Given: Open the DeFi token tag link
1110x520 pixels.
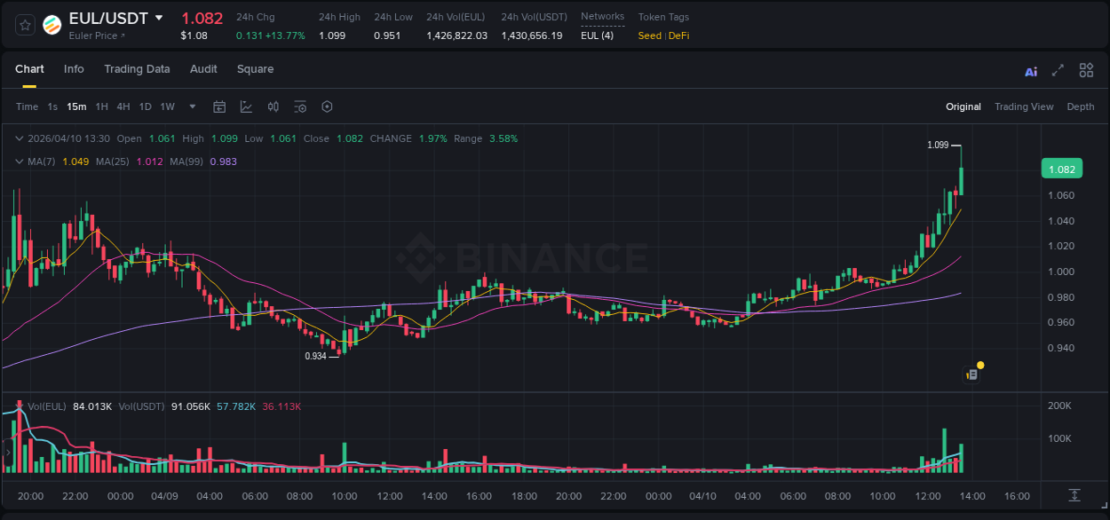Looking at the screenshot, I should 680,35.
